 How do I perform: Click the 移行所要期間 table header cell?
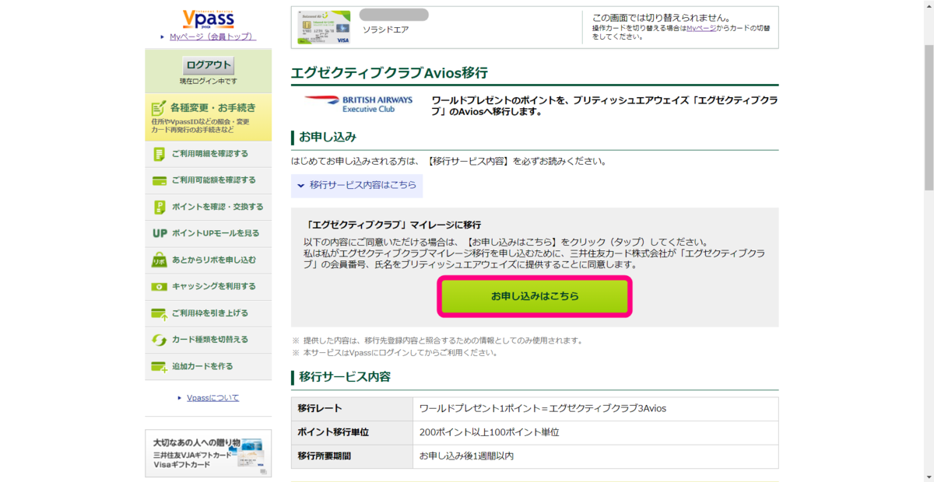tap(352, 456)
